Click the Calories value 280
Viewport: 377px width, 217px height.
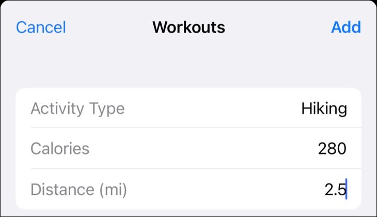tap(332, 149)
